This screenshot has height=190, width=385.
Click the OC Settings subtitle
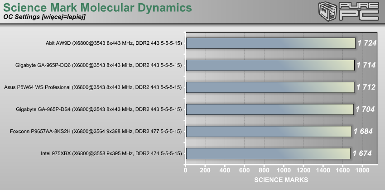pos(44,18)
